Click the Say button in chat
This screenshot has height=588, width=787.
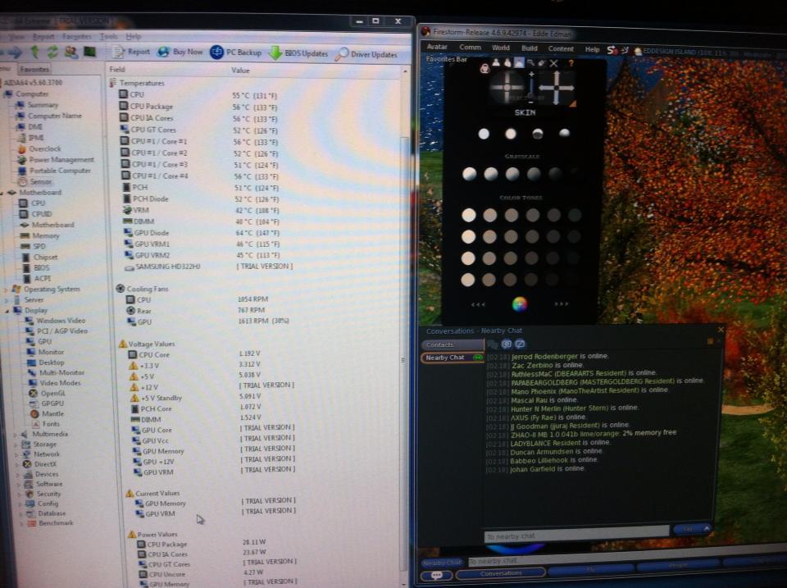tap(688, 529)
